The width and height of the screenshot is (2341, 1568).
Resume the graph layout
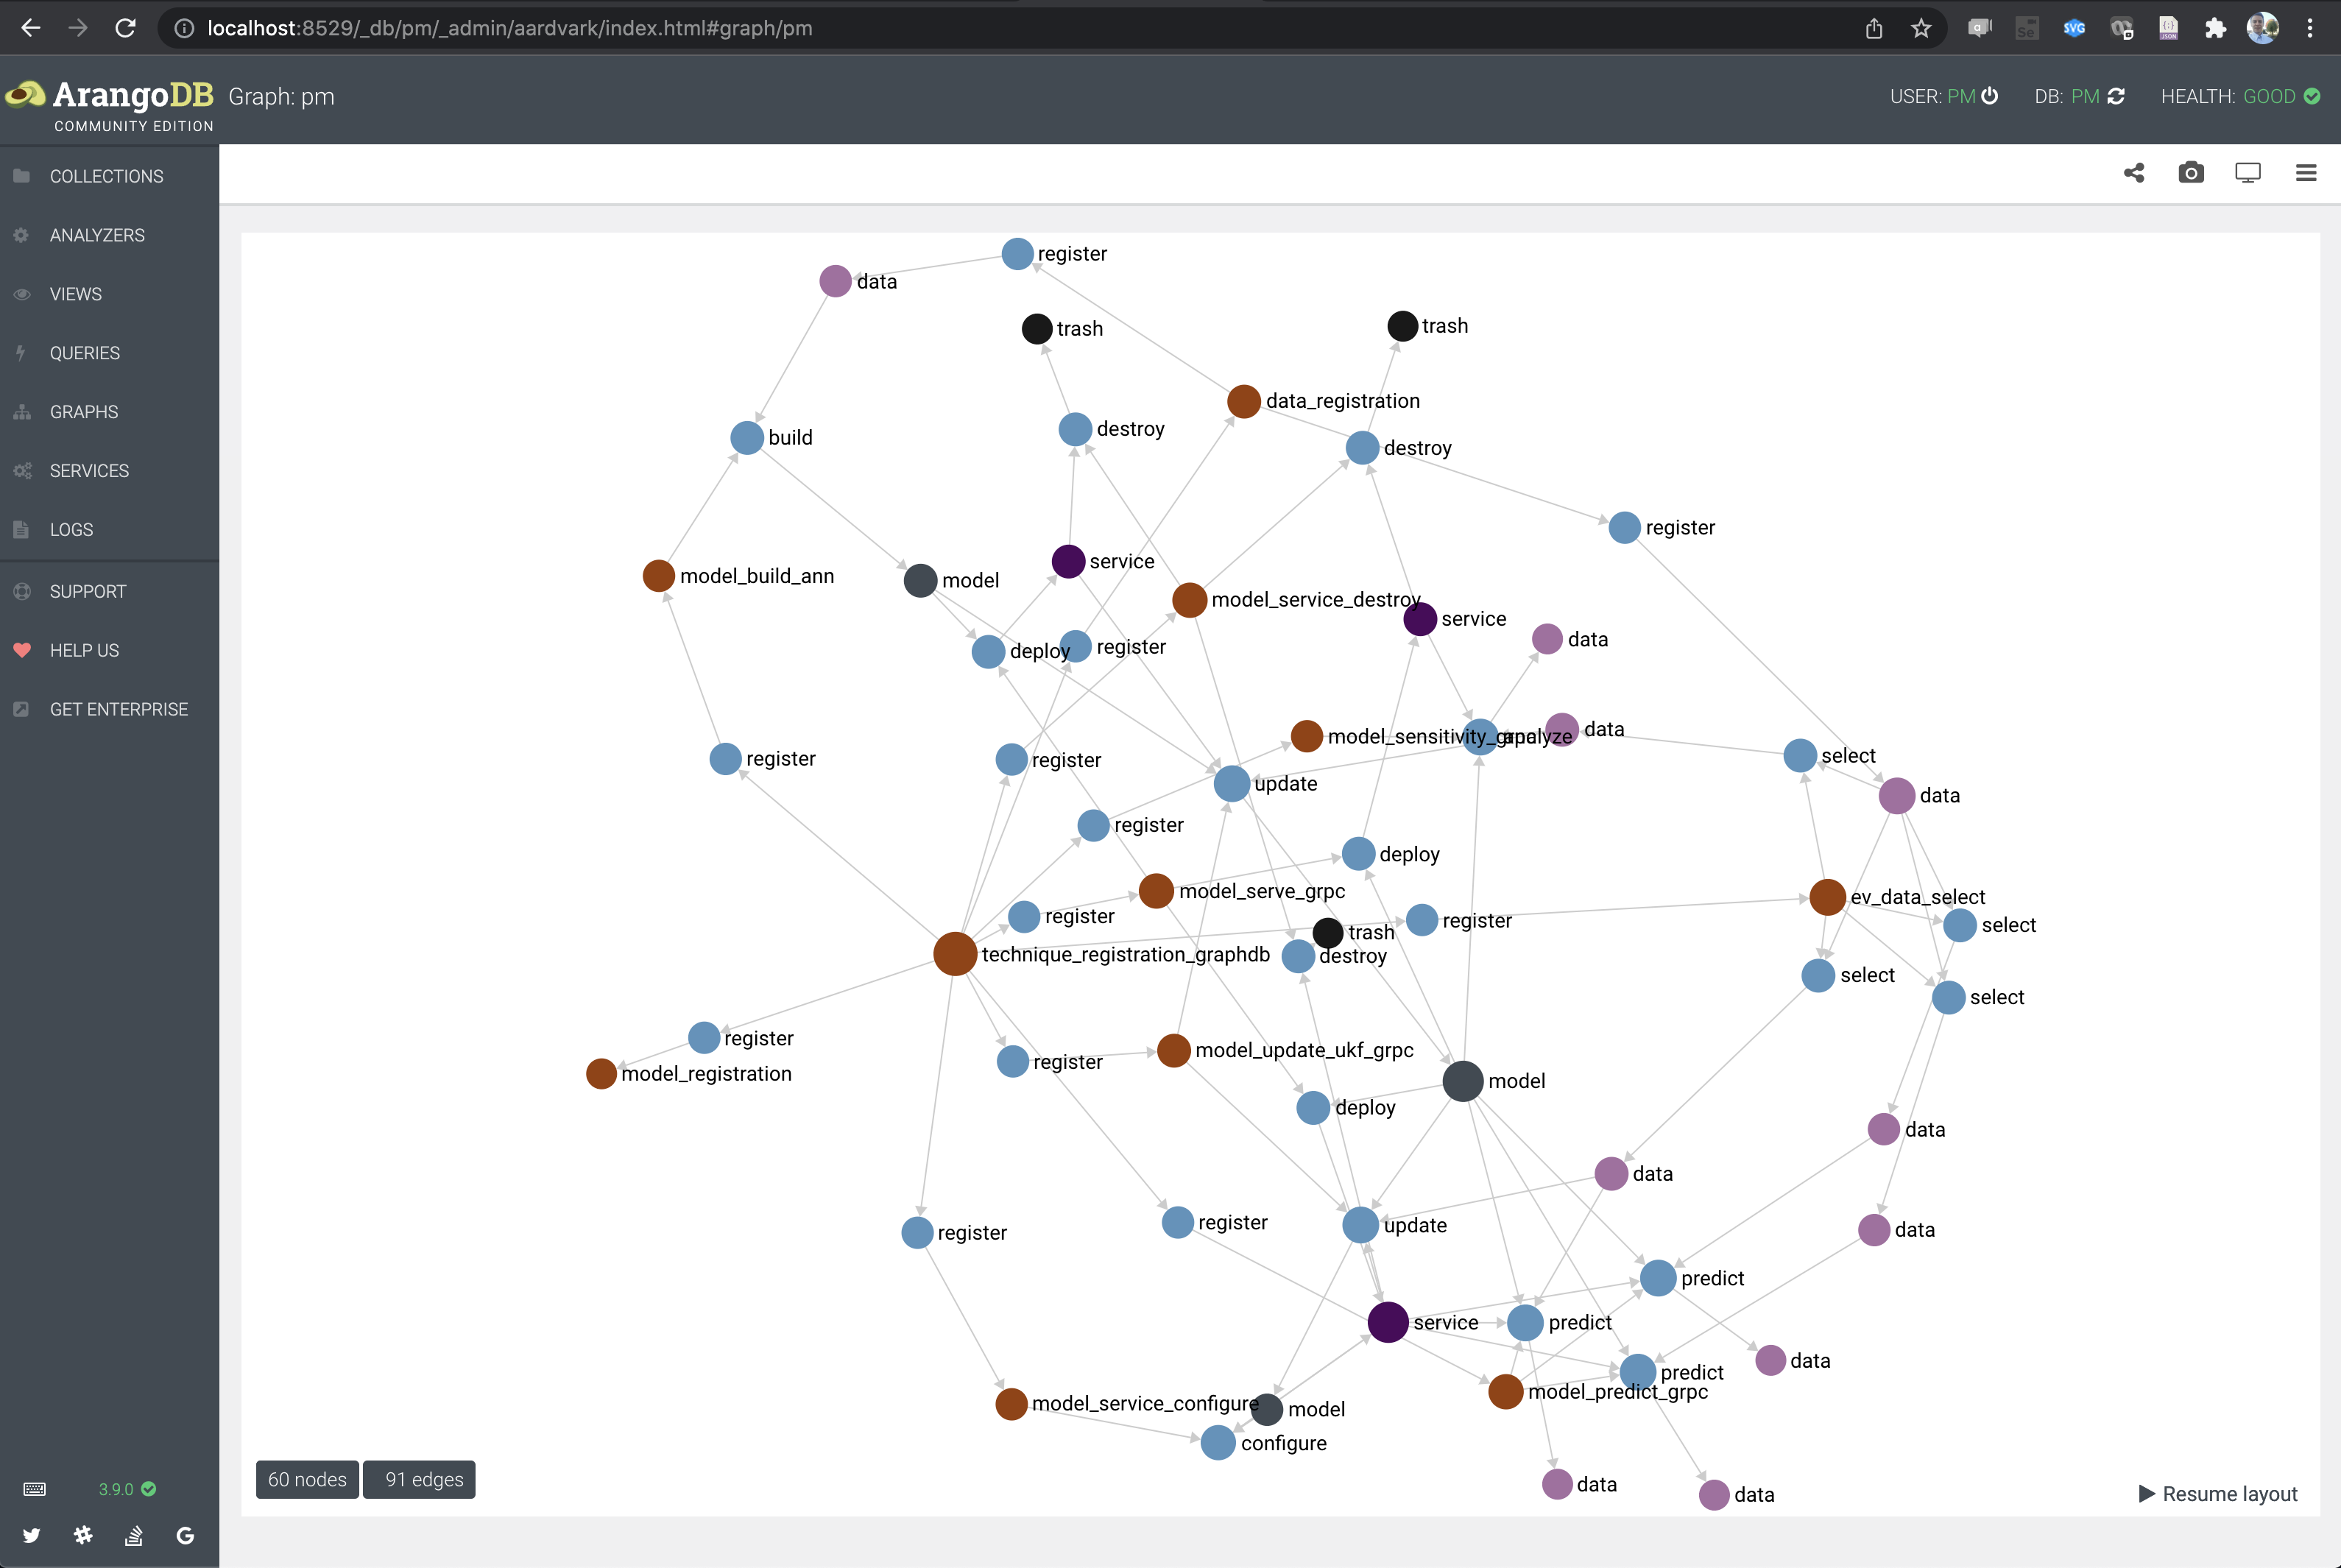tap(2217, 1493)
